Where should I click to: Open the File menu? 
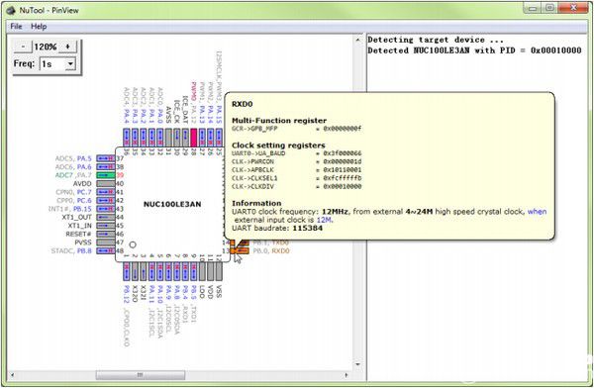pos(16,26)
